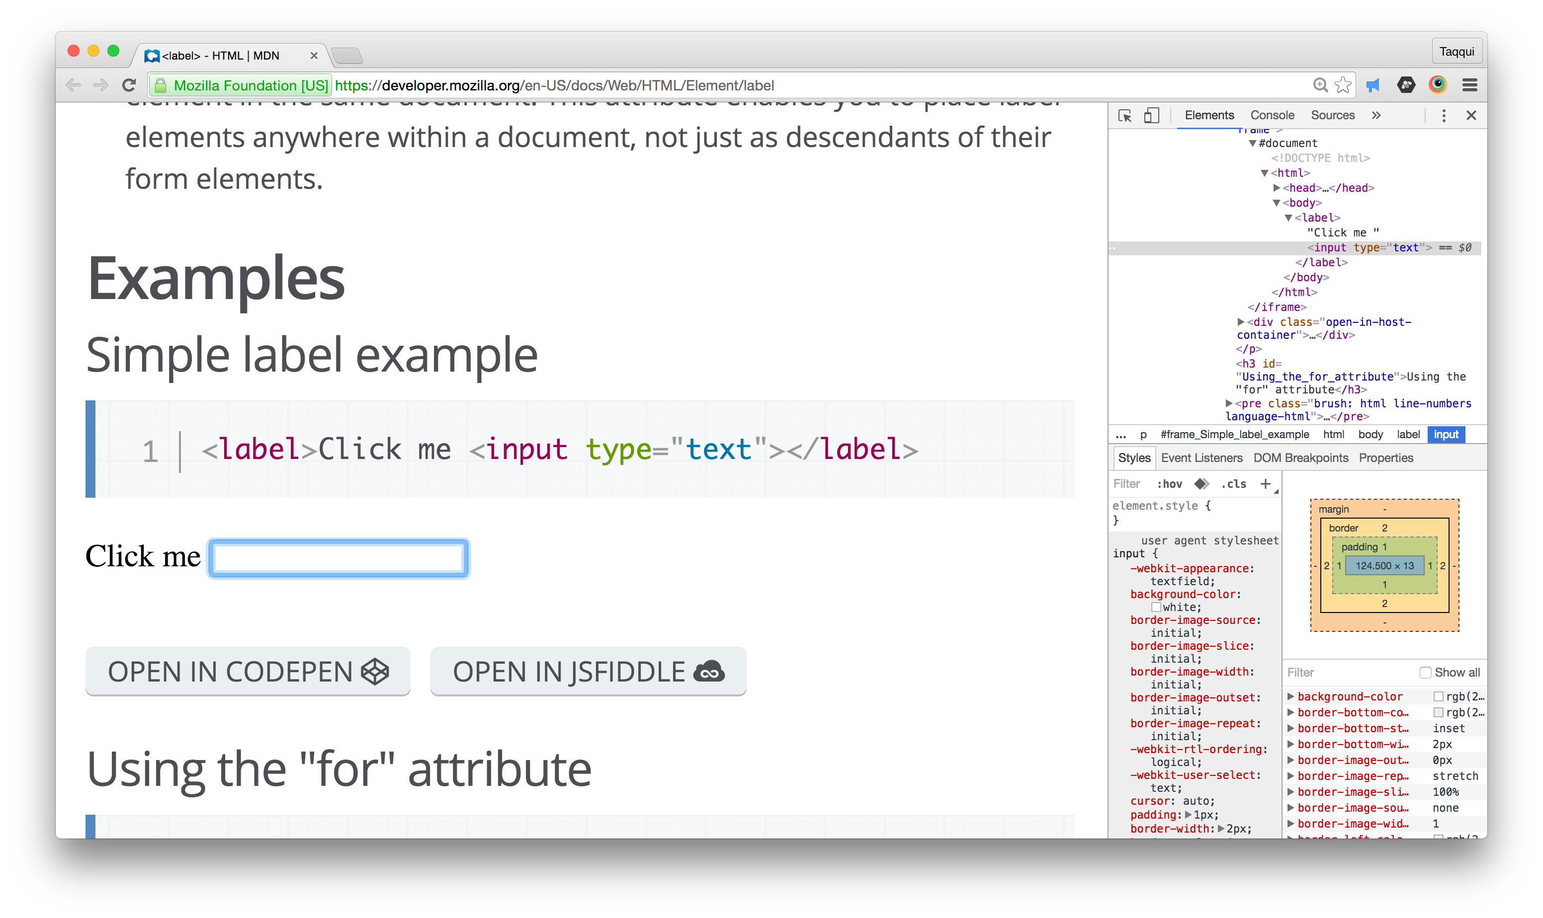Click white background-color swatch in styles
This screenshot has height=918, width=1543.
(1156, 608)
